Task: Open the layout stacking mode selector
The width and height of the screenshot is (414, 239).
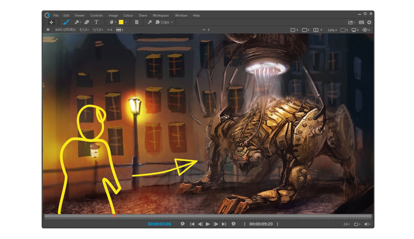Action: pos(120,30)
